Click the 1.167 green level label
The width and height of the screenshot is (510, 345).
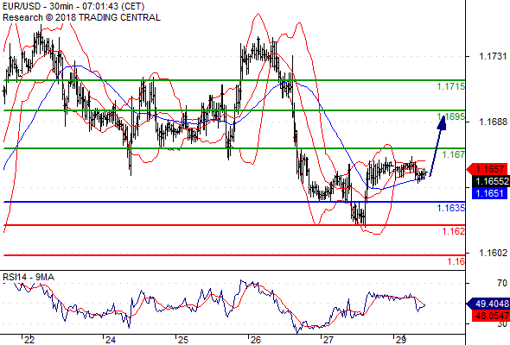[x=454, y=154]
